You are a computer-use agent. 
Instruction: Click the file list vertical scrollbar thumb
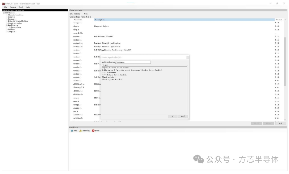[285, 62]
